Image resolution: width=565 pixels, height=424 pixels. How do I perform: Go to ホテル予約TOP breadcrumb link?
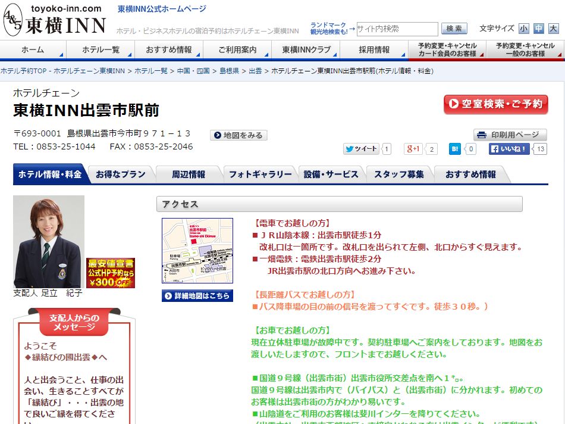point(24,71)
